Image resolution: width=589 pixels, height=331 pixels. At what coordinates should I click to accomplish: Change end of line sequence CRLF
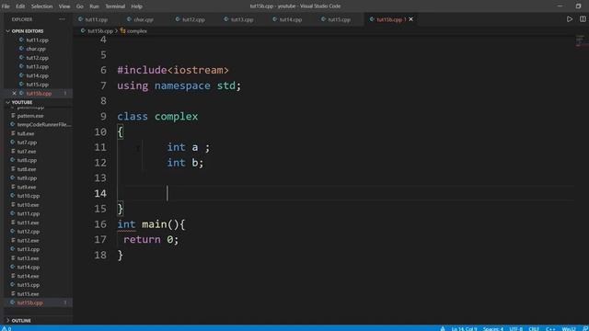tap(534, 328)
